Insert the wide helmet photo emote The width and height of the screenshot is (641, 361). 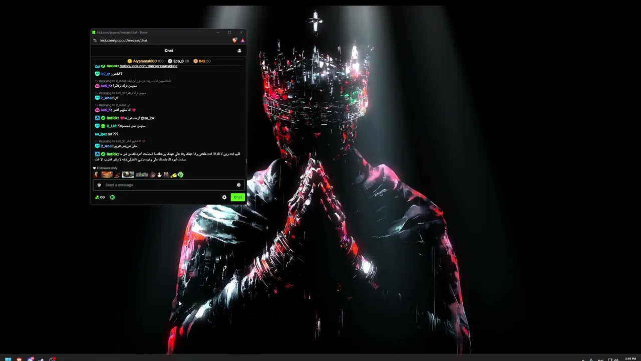point(128,174)
